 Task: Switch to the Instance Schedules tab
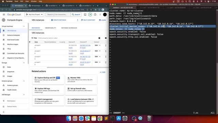point(69,28)
